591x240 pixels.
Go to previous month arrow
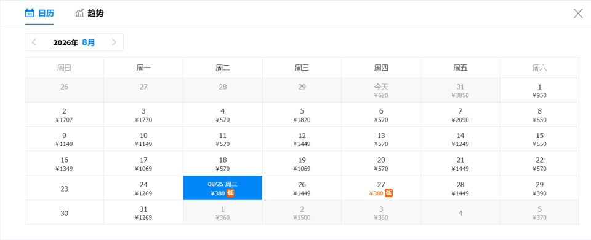(x=34, y=42)
